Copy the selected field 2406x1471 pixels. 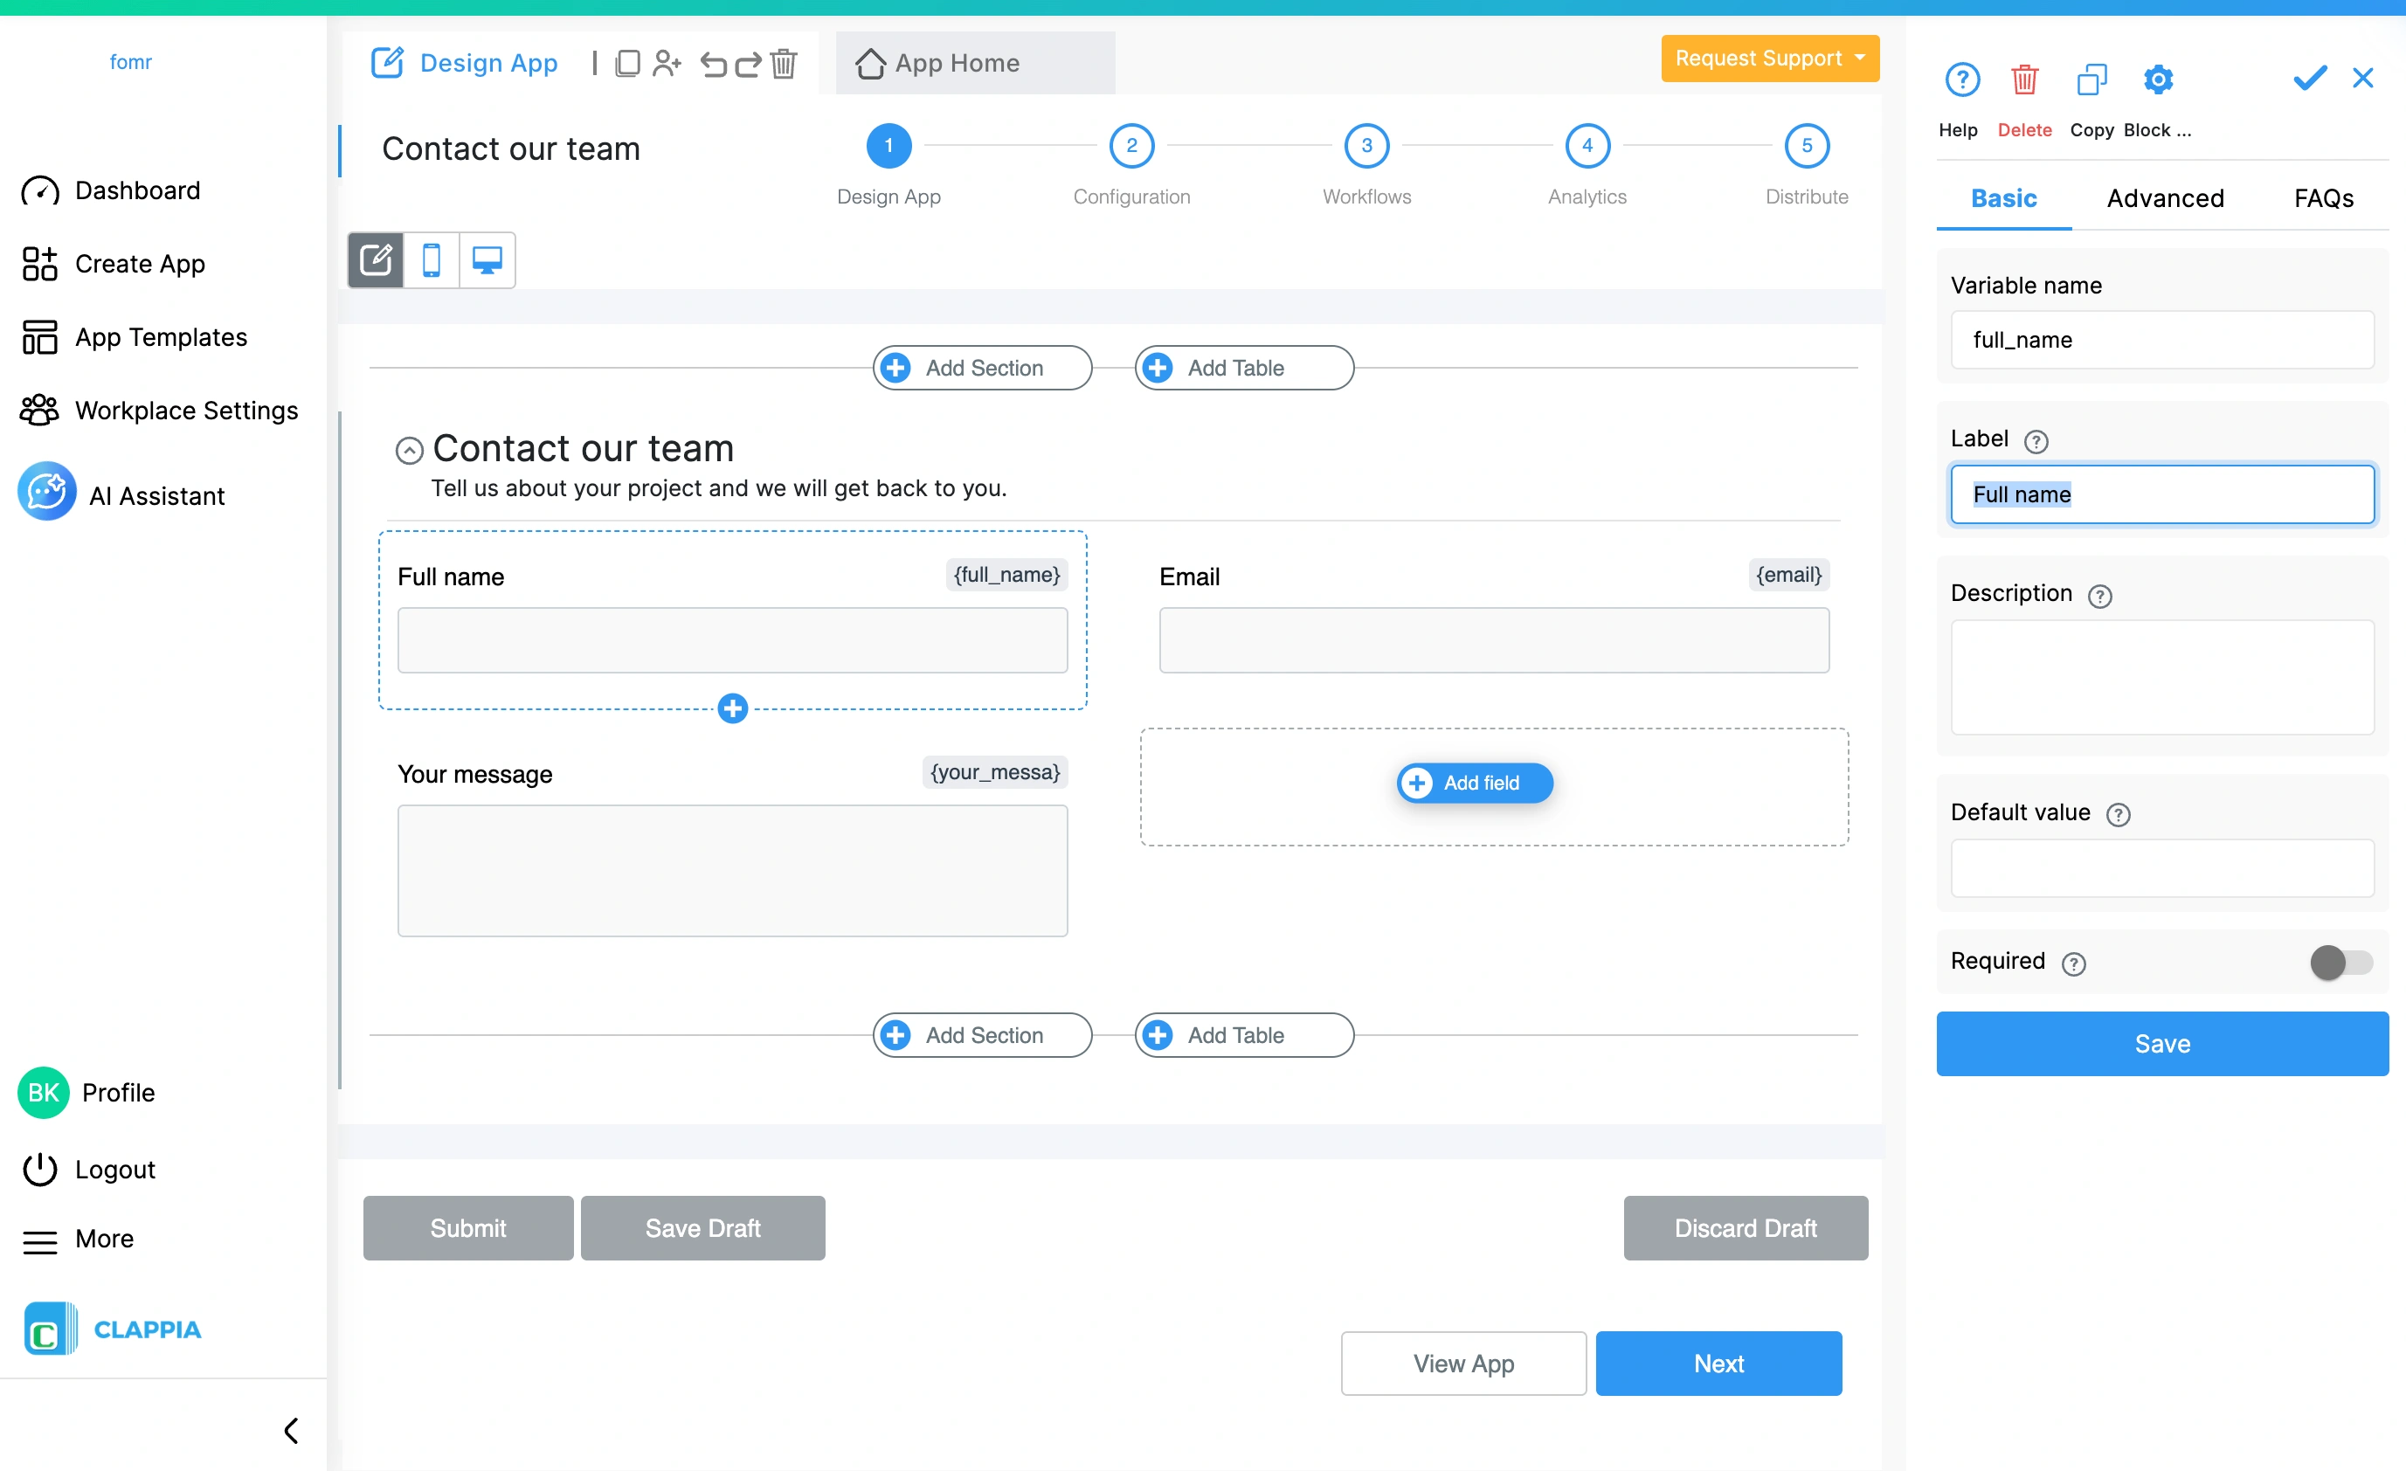(2091, 80)
